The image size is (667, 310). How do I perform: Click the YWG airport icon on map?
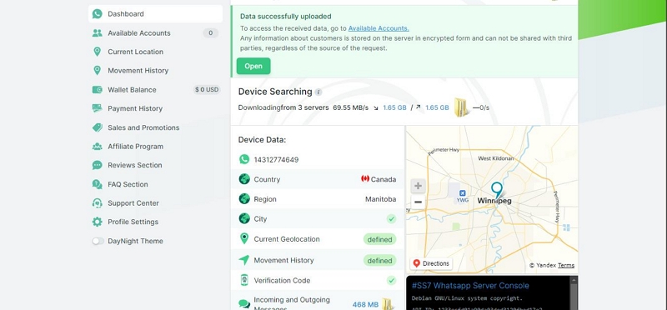pos(463,193)
